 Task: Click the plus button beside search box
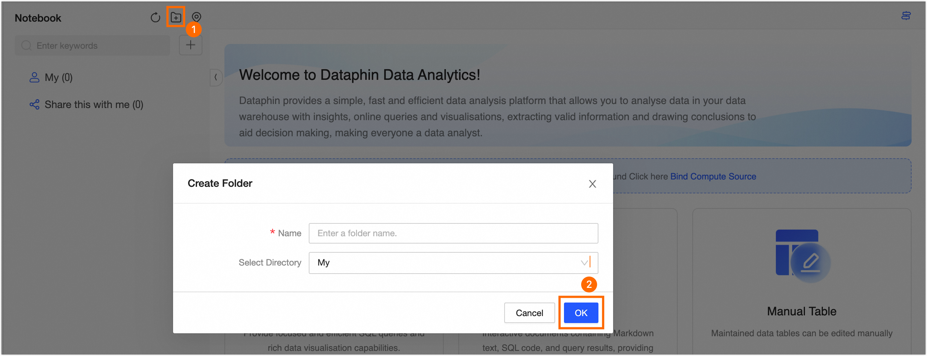coord(191,45)
